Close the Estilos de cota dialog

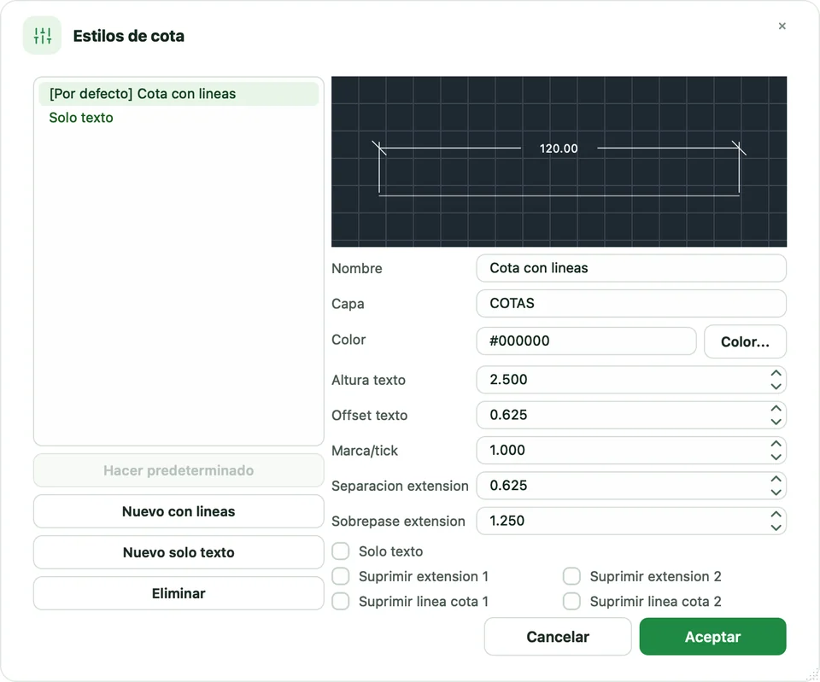point(782,26)
